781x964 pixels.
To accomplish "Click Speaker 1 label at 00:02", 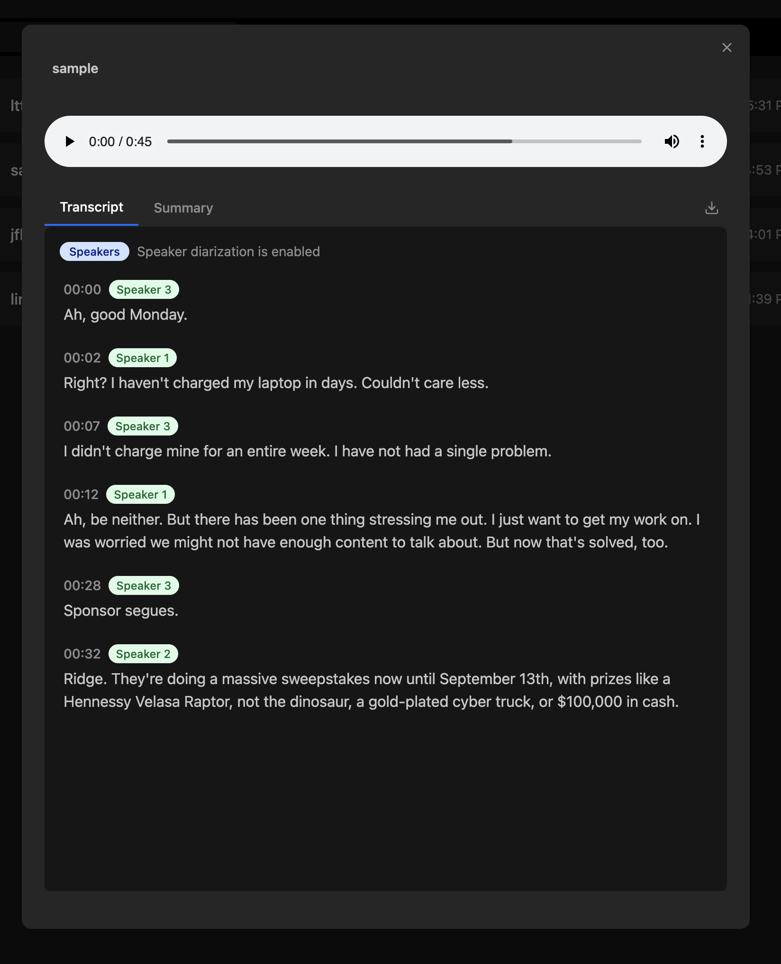I will [x=143, y=358].
